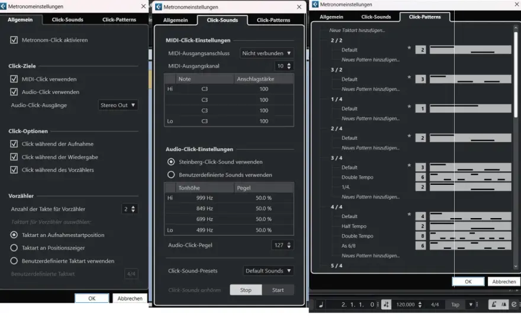Uncheck Metronom-Click aktivieren
The height and width of the screenshot is (320, 521).
pyautogui.click(x=14, y=40)
